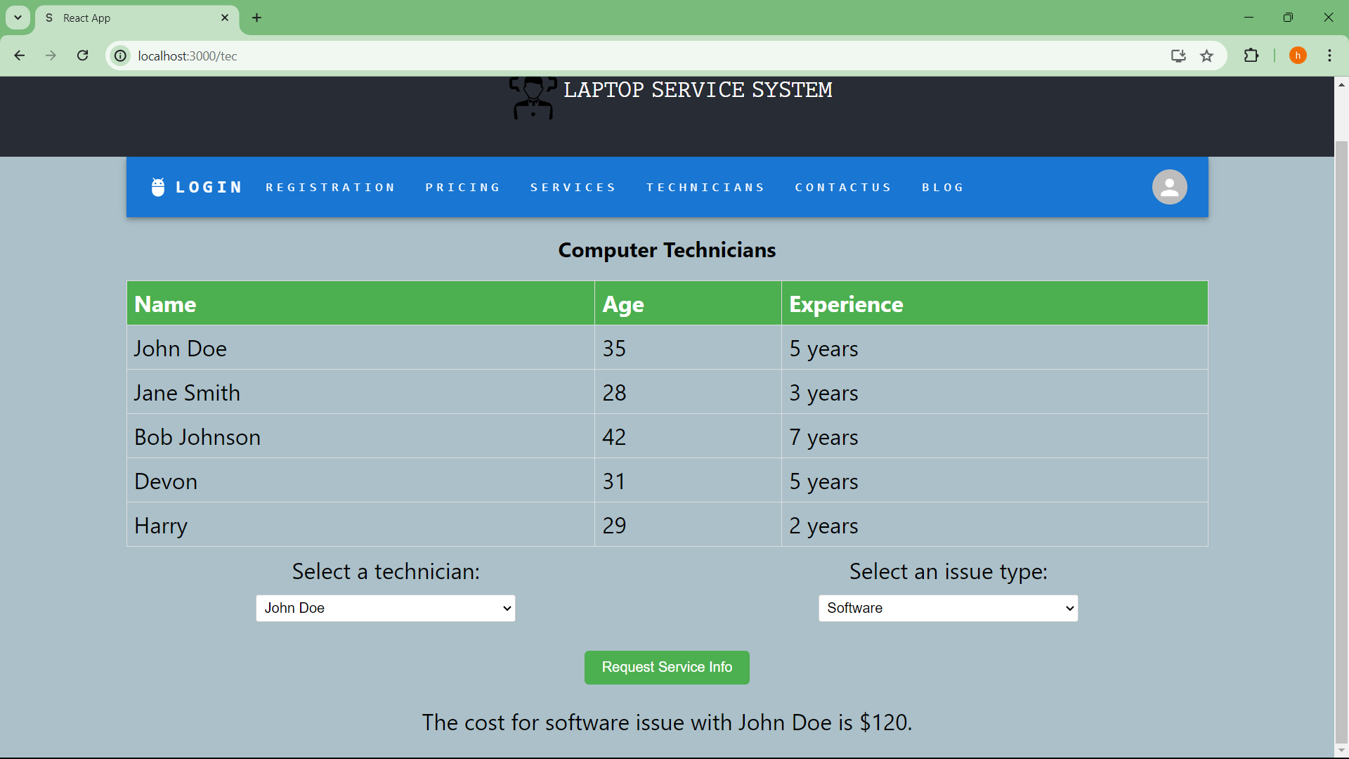Screen dimensions: 1349x759
Task: Go back using the browser arrow
Action: (x=20, y=56)
